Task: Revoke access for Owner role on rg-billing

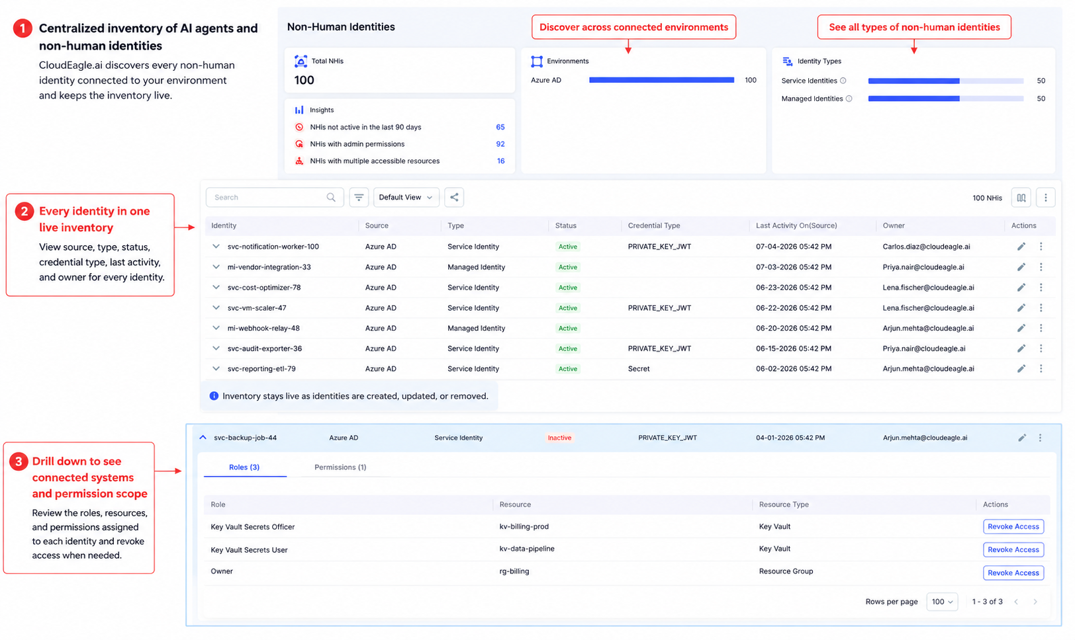Action: pos(1013,573)
